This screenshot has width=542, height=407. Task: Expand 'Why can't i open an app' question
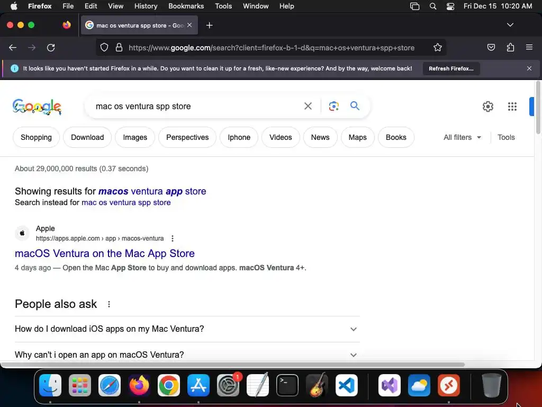coord(187,355)
